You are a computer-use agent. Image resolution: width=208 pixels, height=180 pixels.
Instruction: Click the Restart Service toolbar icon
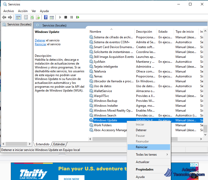(x=78, y=17)
